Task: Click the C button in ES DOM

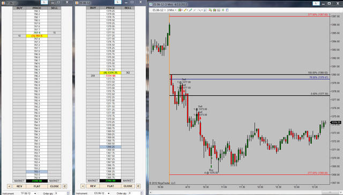Action: [138, 186]
